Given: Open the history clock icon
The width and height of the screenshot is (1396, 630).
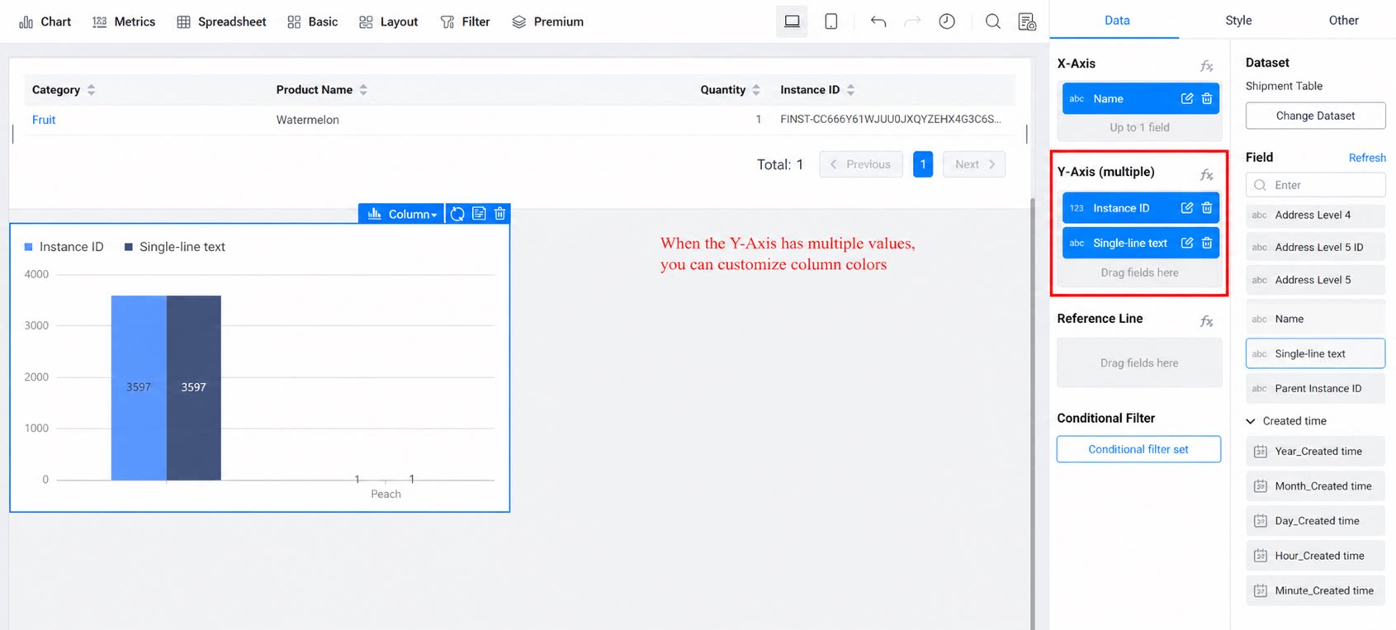Looking at the screenshot, I should 947,21.
